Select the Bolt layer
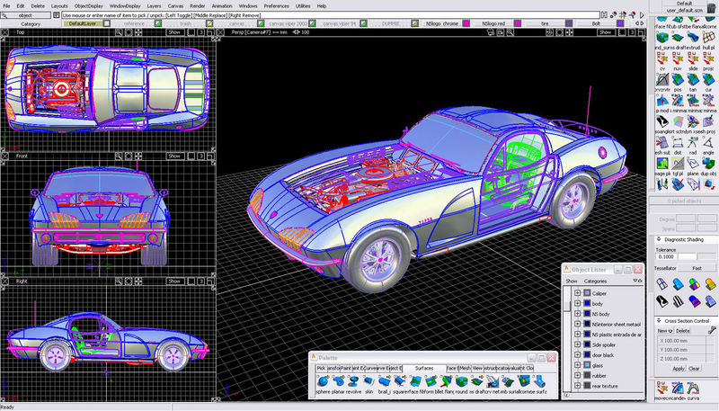The height and width of the screenshot is (411, 719). coord(596,23)
